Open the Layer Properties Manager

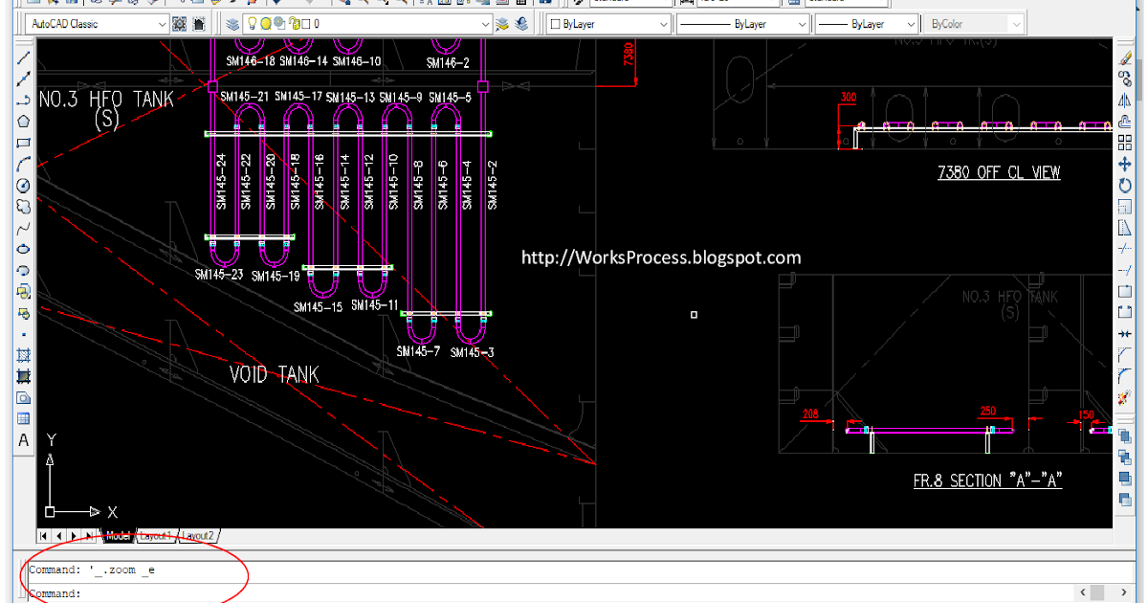point(232,24)
